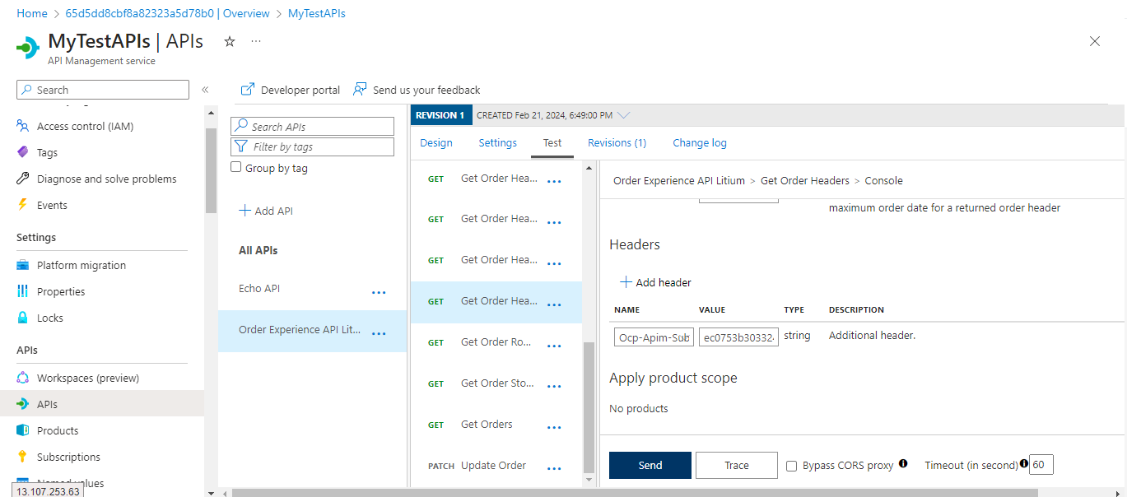Click the sidebar Search field

click(103, 90)
